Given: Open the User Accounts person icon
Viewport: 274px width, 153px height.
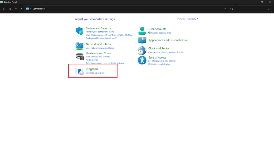Looking at the screenshot, I should [142, 31].
